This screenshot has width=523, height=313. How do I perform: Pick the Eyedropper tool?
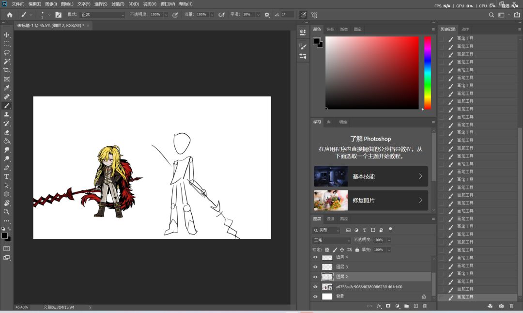click(x=7, y=88)
